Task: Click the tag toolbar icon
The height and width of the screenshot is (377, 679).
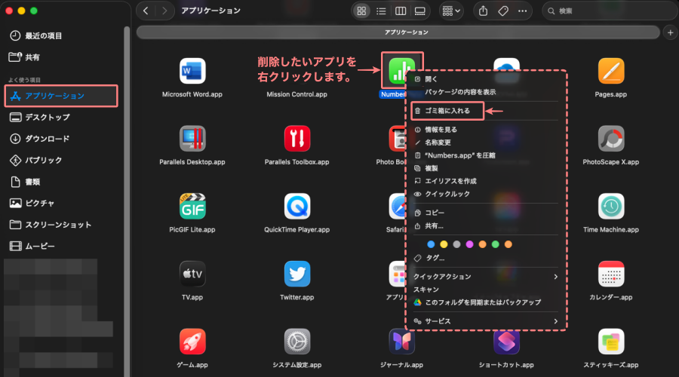Action: 503,11
